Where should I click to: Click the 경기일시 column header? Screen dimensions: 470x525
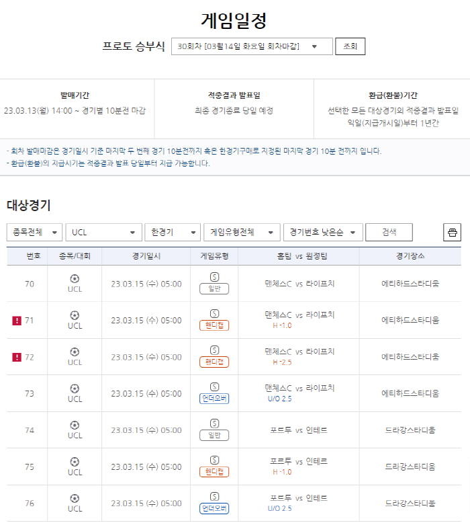point(146,256)
